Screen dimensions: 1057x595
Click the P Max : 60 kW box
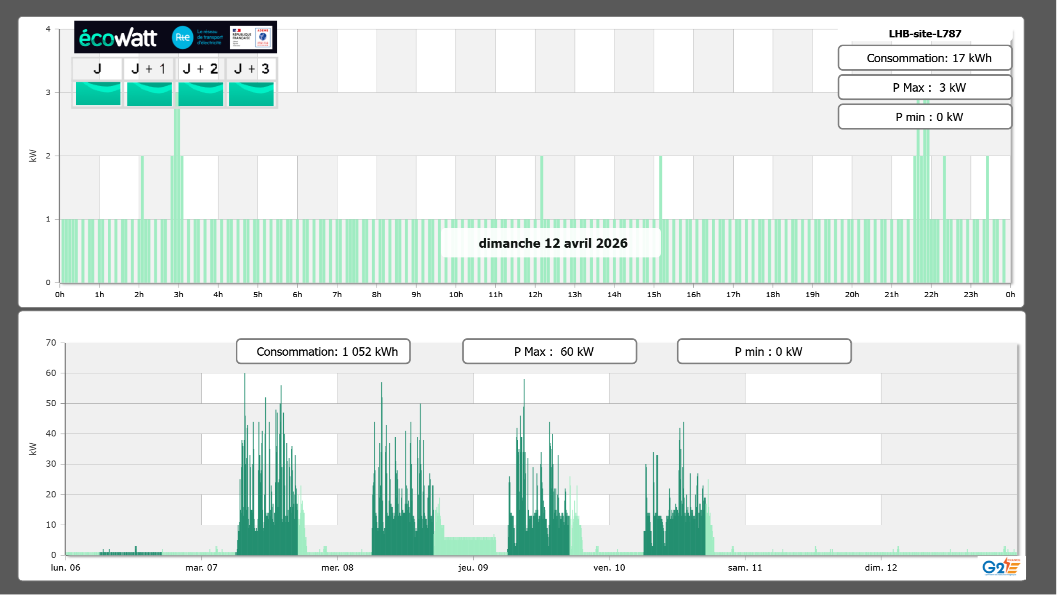pos(549,352)
